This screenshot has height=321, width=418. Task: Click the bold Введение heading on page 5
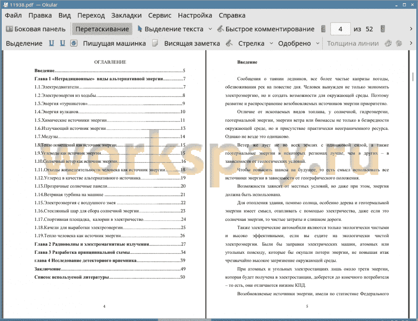247,62
